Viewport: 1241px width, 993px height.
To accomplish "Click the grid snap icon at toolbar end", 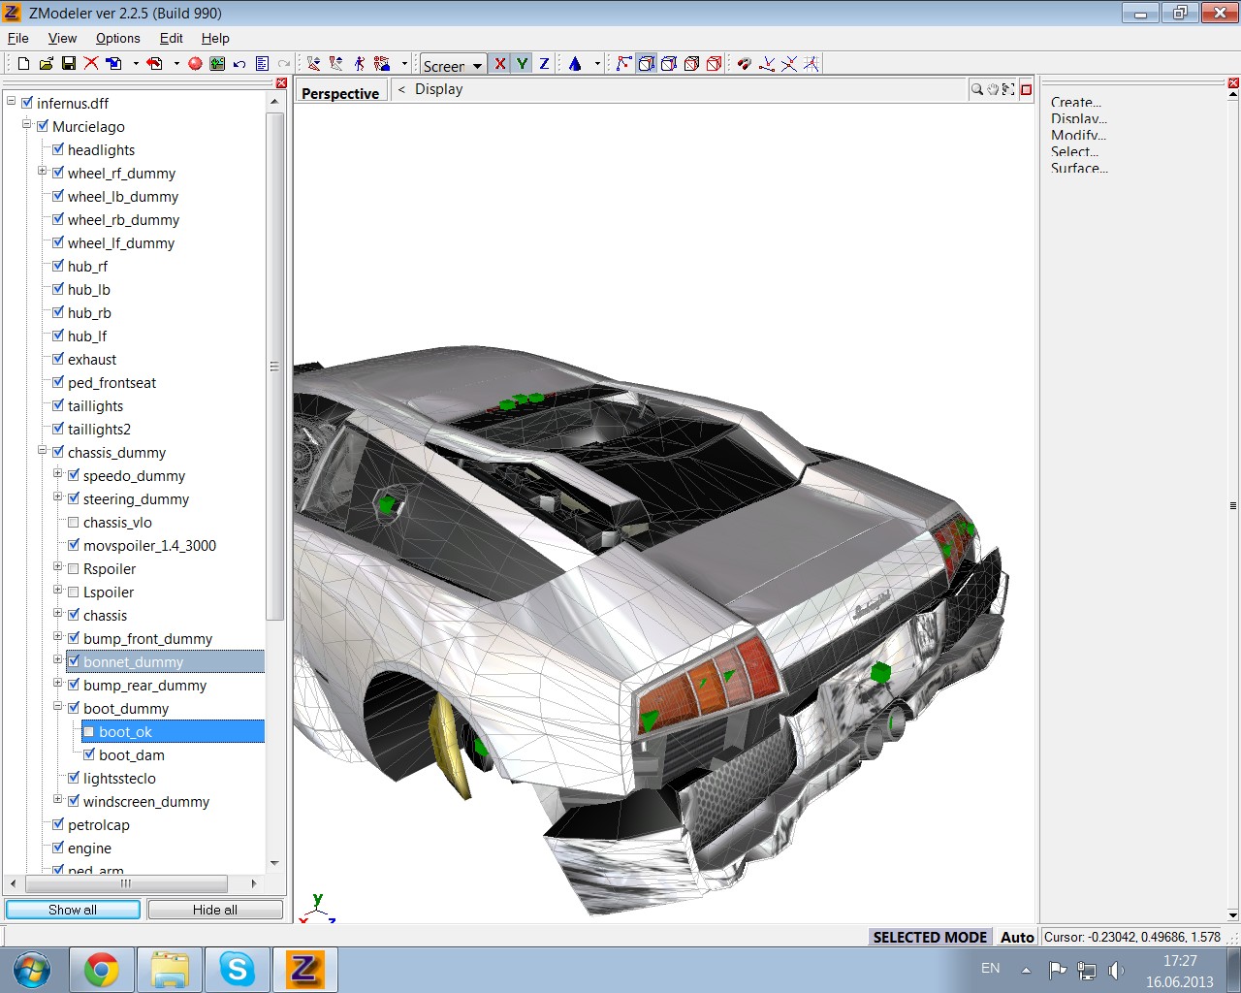I will point(811,63).
